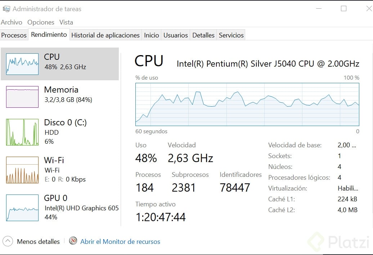Open the Detalles tab
Screen dimensions: 373x255
pyautogui.click(x=203, y=35)
